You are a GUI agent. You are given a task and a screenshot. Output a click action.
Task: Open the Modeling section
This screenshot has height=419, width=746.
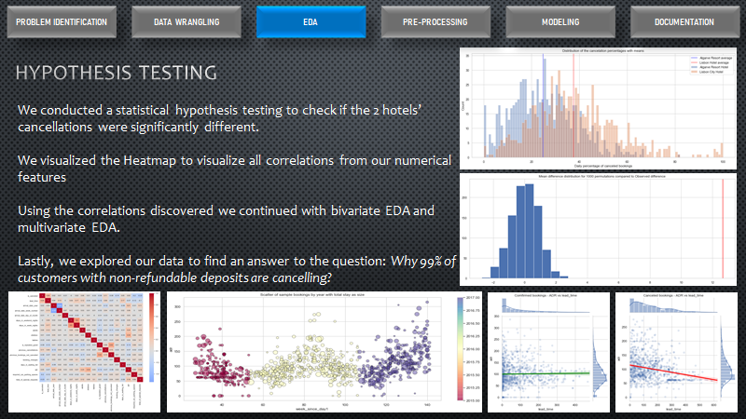tap(560, 21)
